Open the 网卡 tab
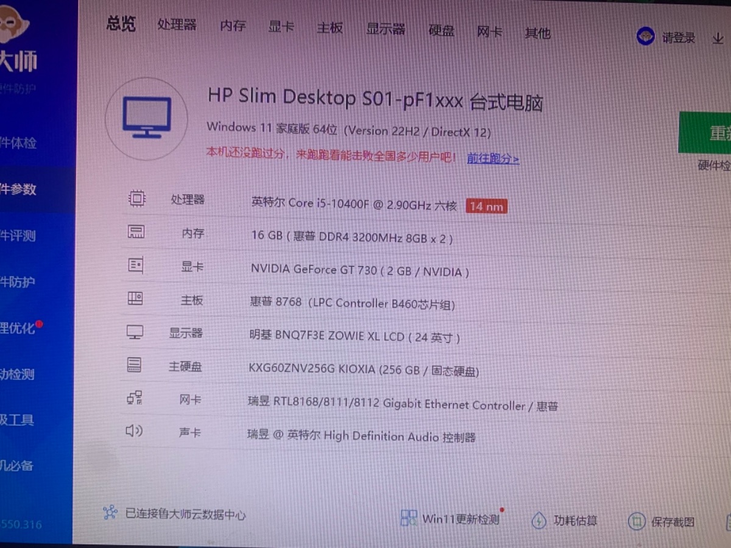The width and height of the screenshot is (731, 548). click(489, 32)
